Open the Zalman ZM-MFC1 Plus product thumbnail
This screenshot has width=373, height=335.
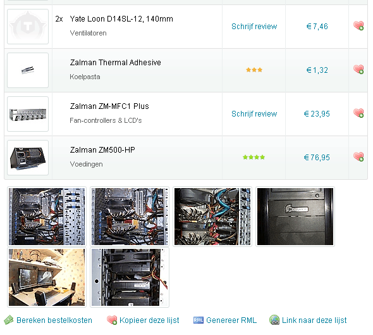[28, 114]
